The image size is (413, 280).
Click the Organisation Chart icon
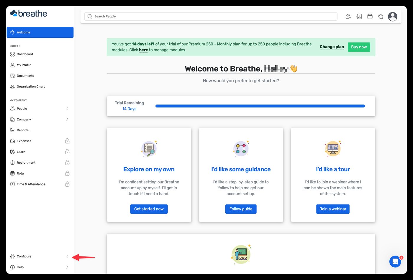click(x=12, y=87)
